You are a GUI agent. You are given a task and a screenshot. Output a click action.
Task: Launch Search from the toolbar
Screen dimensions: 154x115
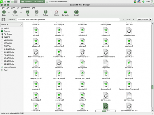pos(76,13)
